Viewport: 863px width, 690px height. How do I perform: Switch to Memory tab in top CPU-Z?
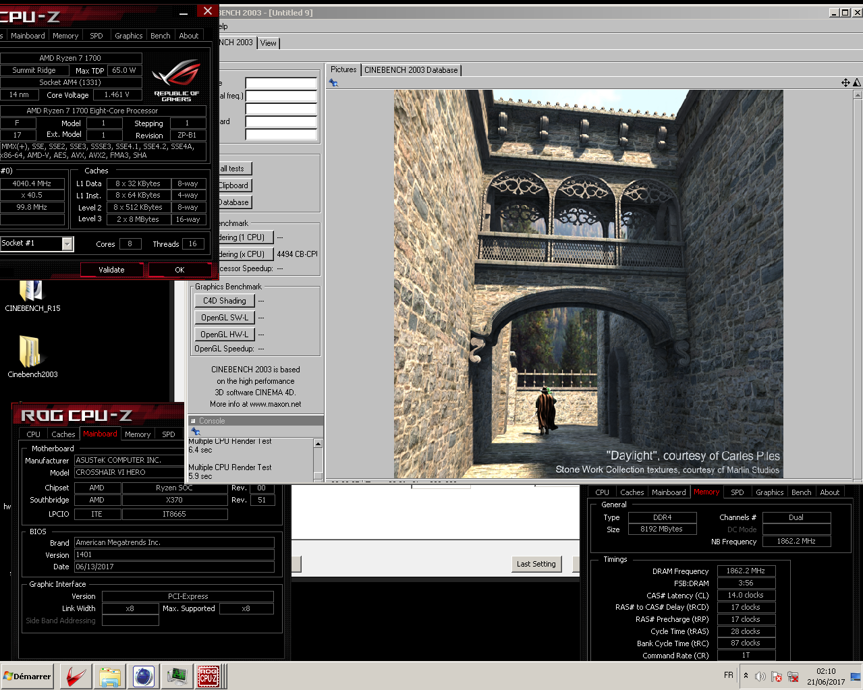[x=65, y=36]
